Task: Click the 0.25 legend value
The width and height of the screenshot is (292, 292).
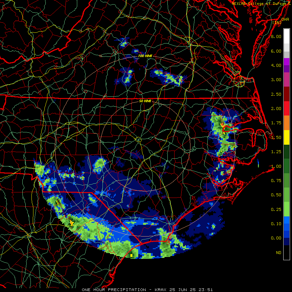Action: [x=276, y=210]
